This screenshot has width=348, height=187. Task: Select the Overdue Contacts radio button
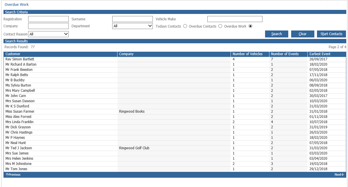(220, 26)
